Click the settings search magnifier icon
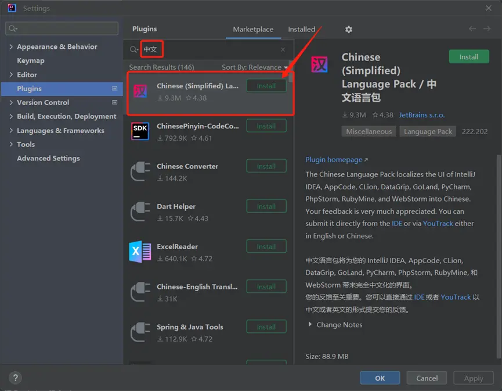 tap(13, 29)
